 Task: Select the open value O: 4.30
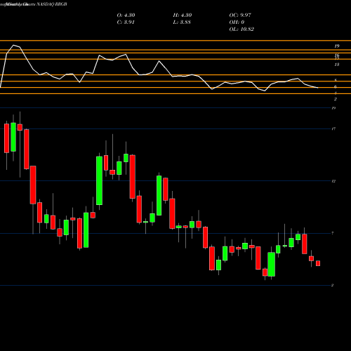click(x=126, y=15)
